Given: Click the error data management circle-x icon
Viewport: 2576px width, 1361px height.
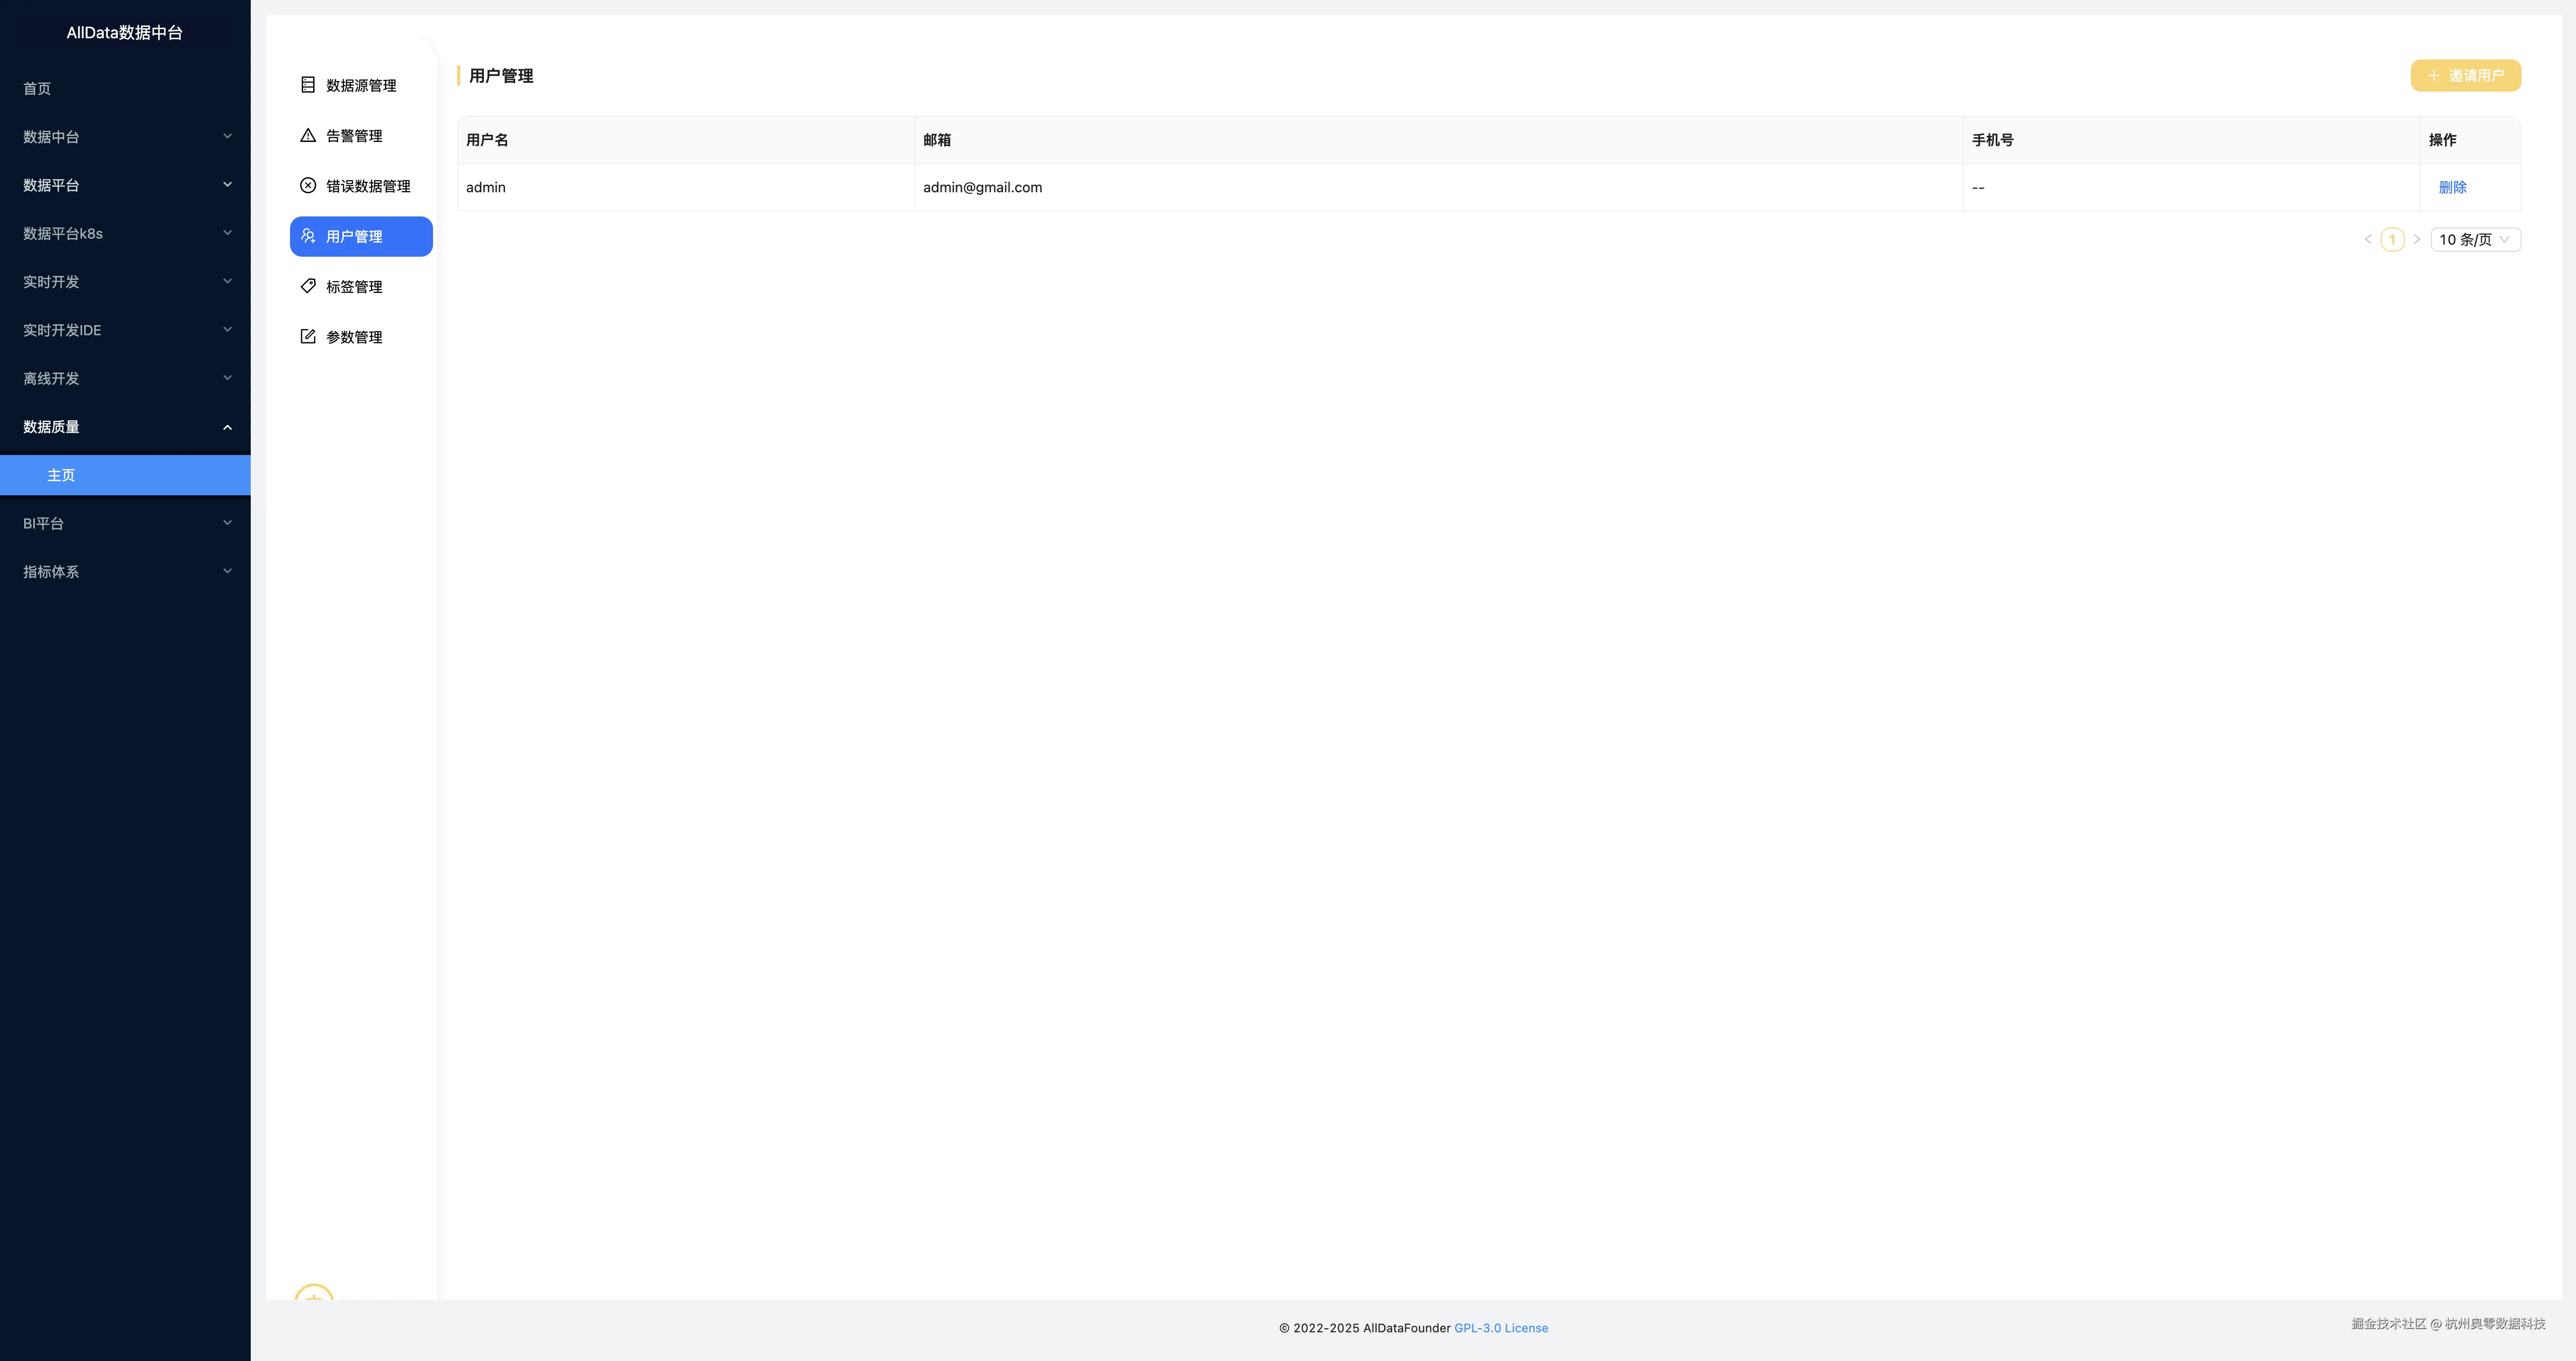Looking at the screenshot, I should [308, 186].
